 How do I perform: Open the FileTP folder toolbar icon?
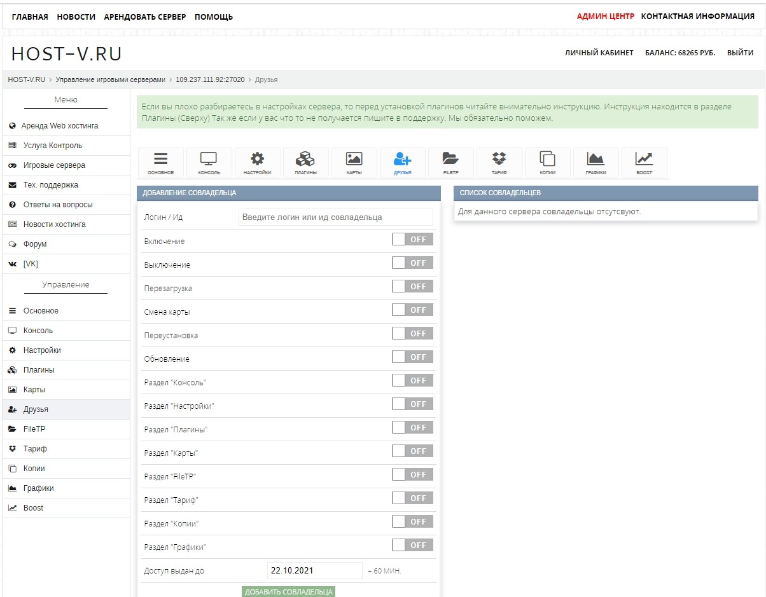[450, 163]
